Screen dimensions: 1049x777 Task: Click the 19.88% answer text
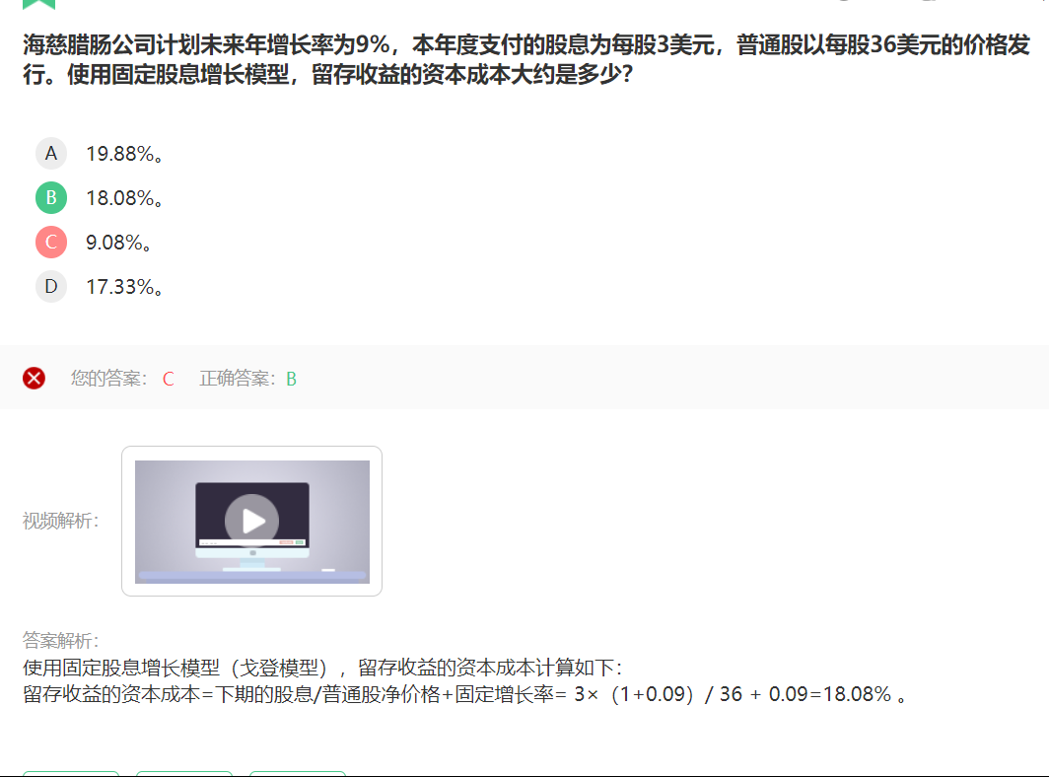pyautogui.click(x=124, y=154)
